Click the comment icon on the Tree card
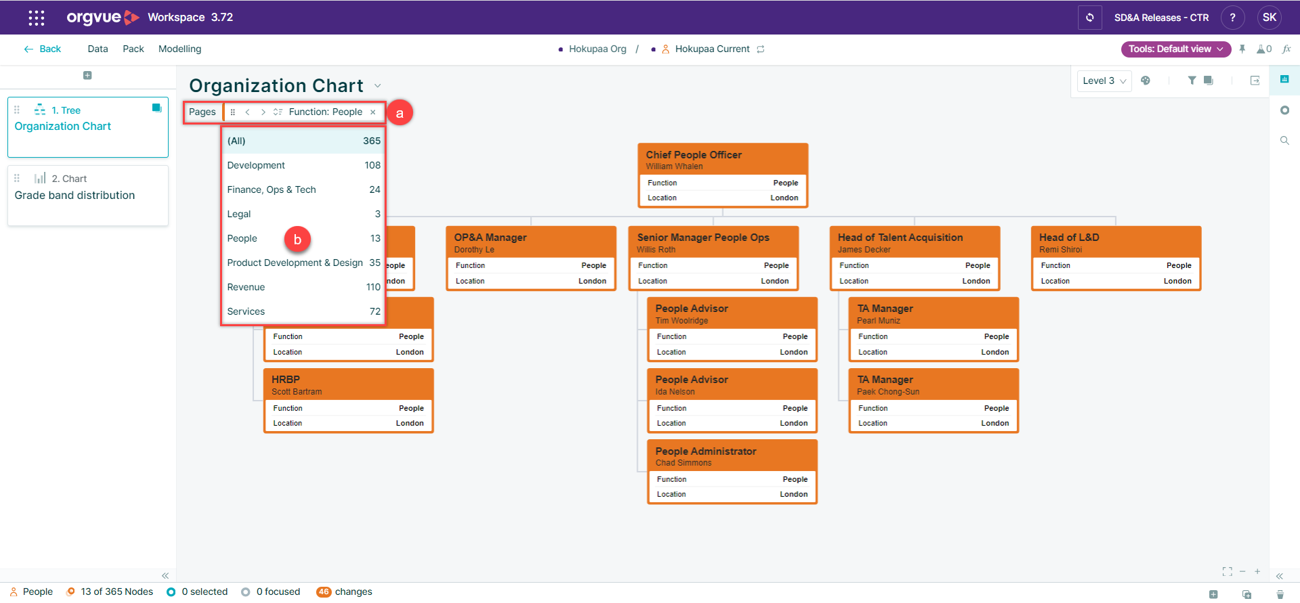This screenshot has height=603, width=1300. tap(156, 108)
